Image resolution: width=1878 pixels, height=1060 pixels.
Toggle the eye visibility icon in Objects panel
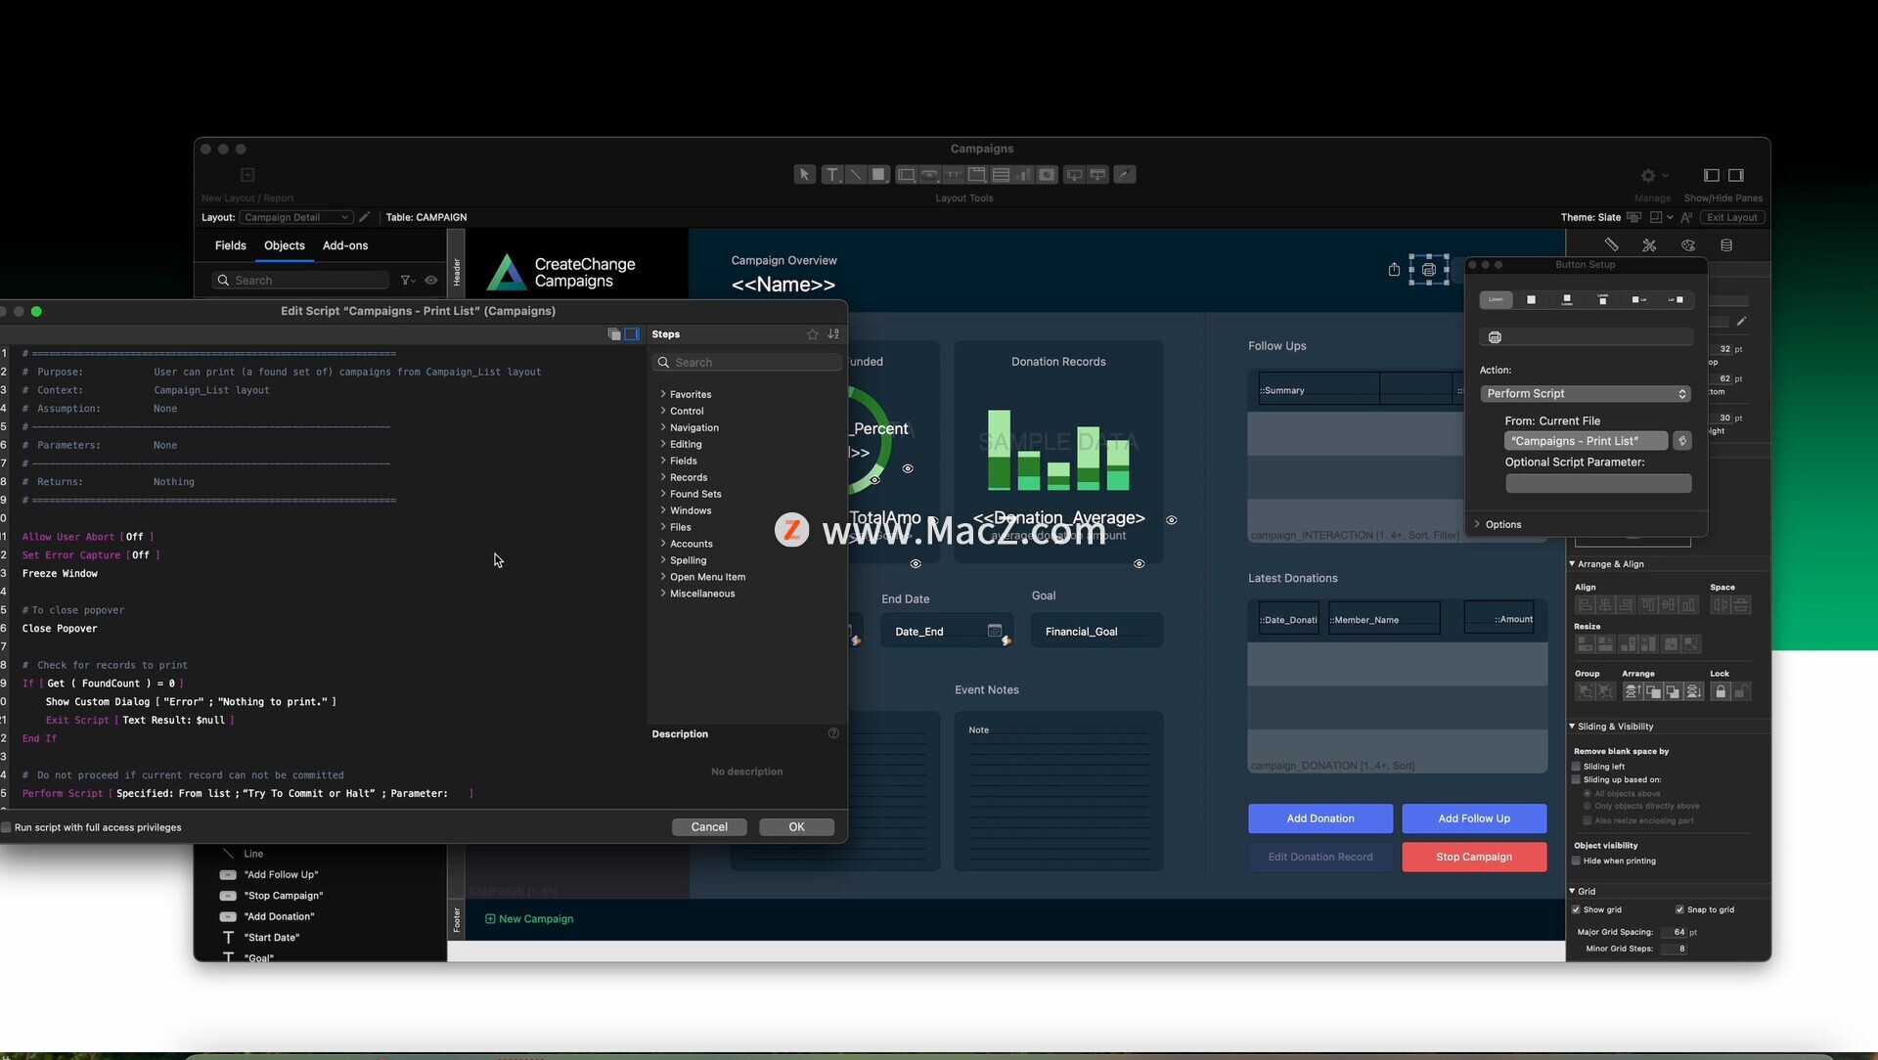point(431,281)
